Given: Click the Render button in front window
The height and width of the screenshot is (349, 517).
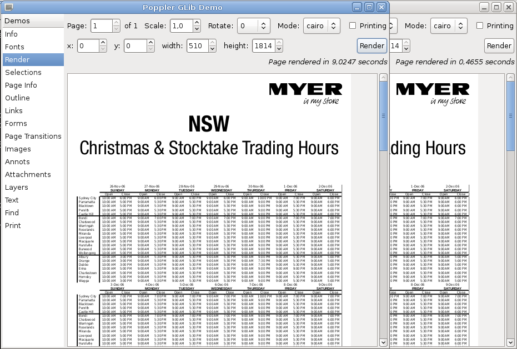Looking at the screenshot, I should coord(372,46).
